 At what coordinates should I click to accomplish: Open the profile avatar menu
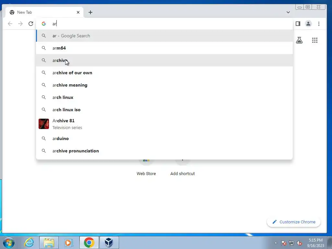click(x=308, y=24)
